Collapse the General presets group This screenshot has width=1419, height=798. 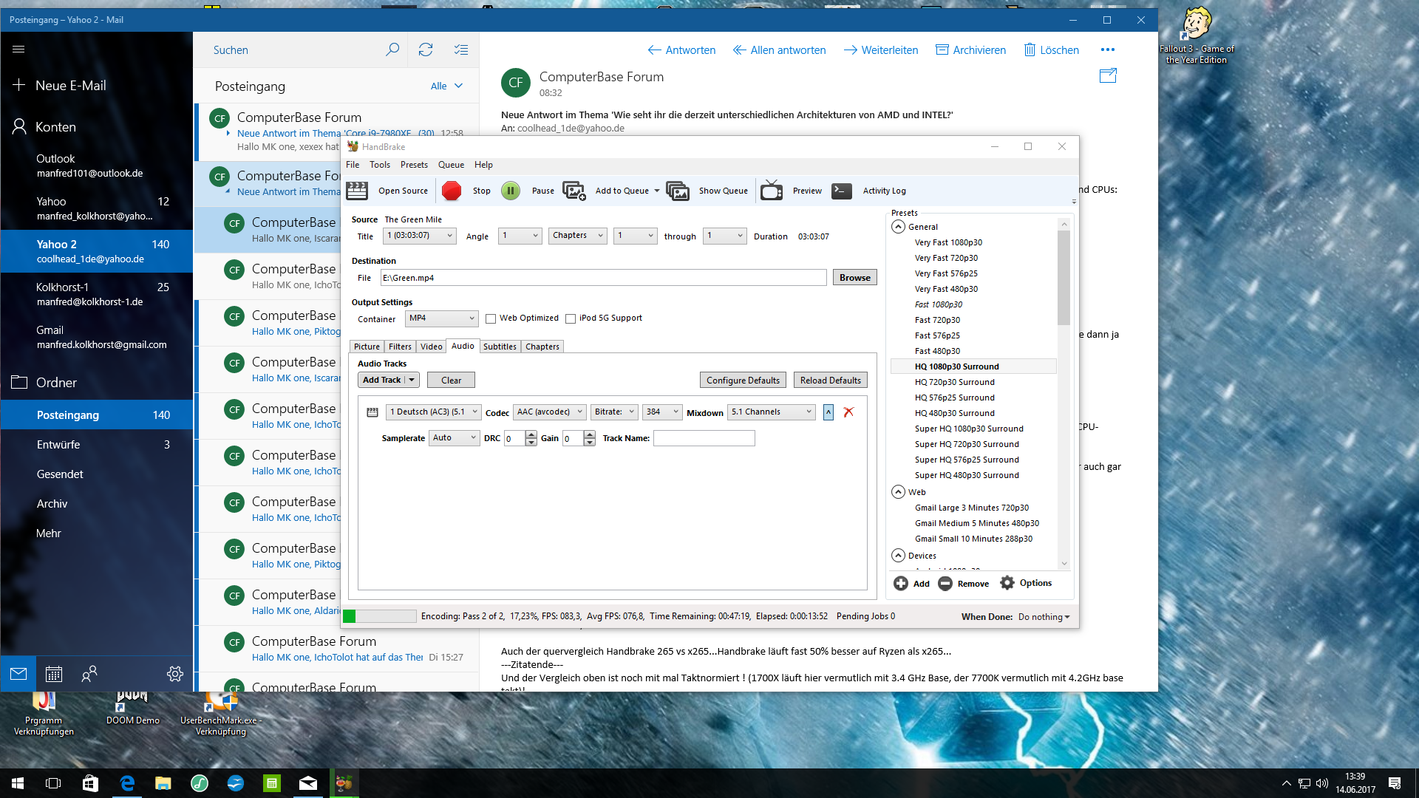[x=899, y=227]
